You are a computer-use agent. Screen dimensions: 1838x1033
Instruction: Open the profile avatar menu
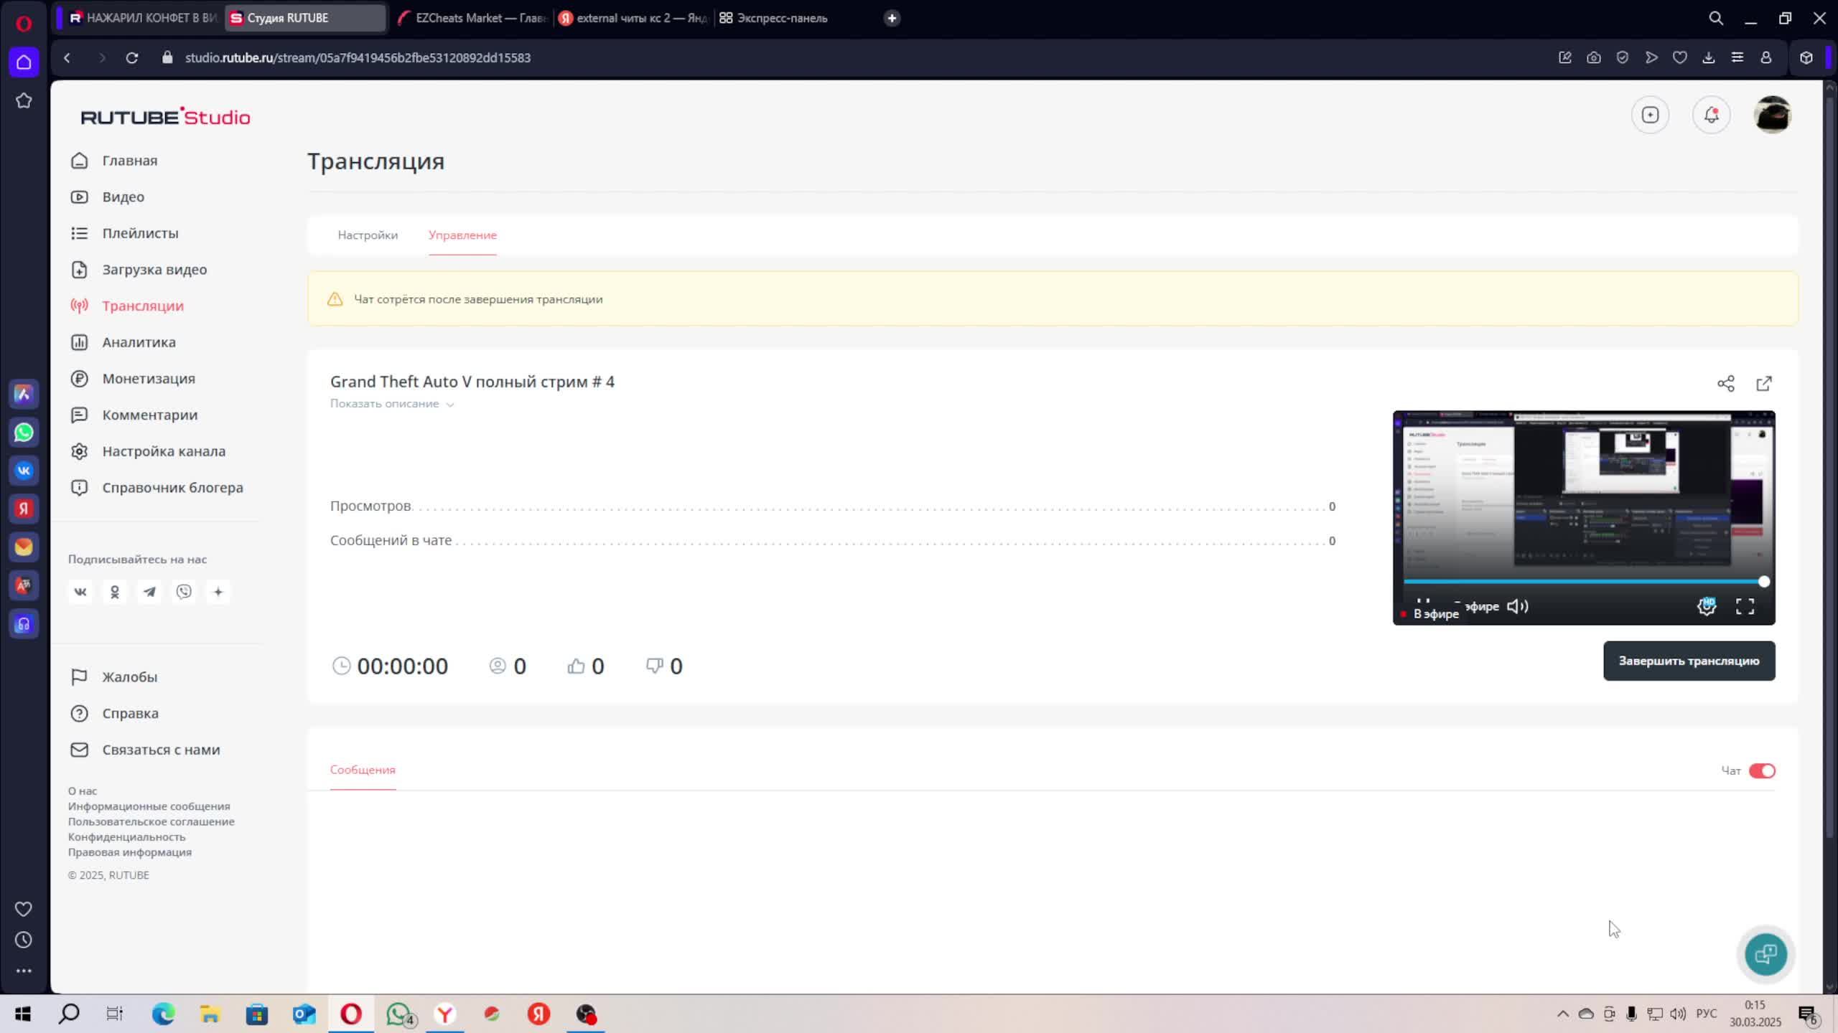[1771, 115]
